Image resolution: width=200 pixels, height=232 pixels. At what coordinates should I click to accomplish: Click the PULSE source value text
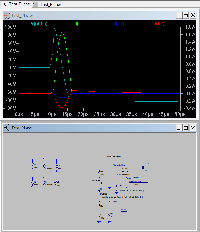click(132, 191)
